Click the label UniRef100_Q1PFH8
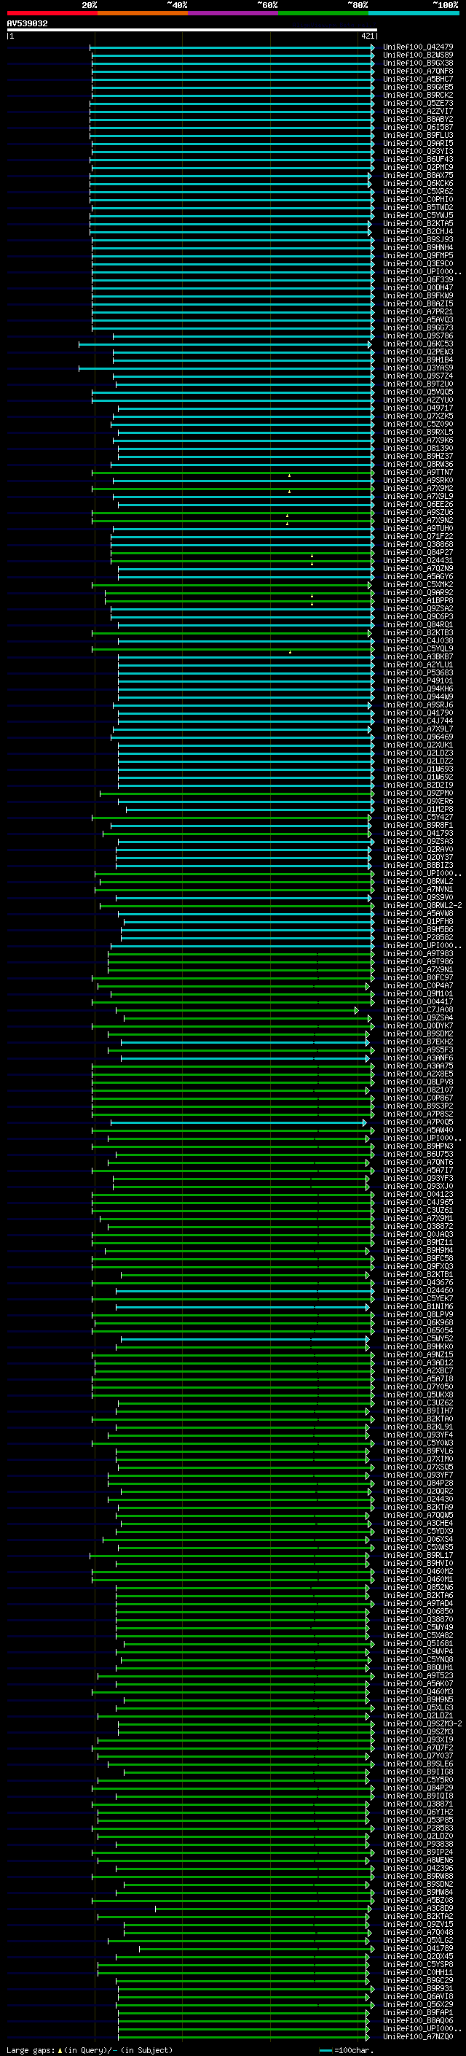Screen dimensions: 466x2056 click(418, 922)
